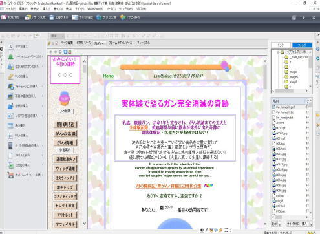Click folder tree horizontal scrollbar right arrow
The width and height of the screenshot is (320, 234).
pos(306,91)
